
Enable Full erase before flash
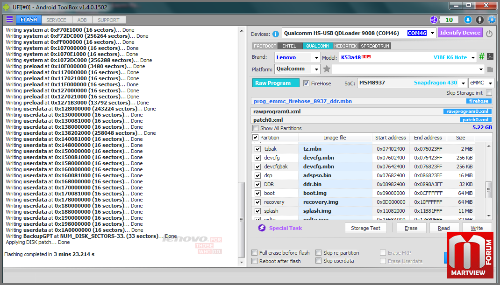pyautogui.click(x=255, y=253)
